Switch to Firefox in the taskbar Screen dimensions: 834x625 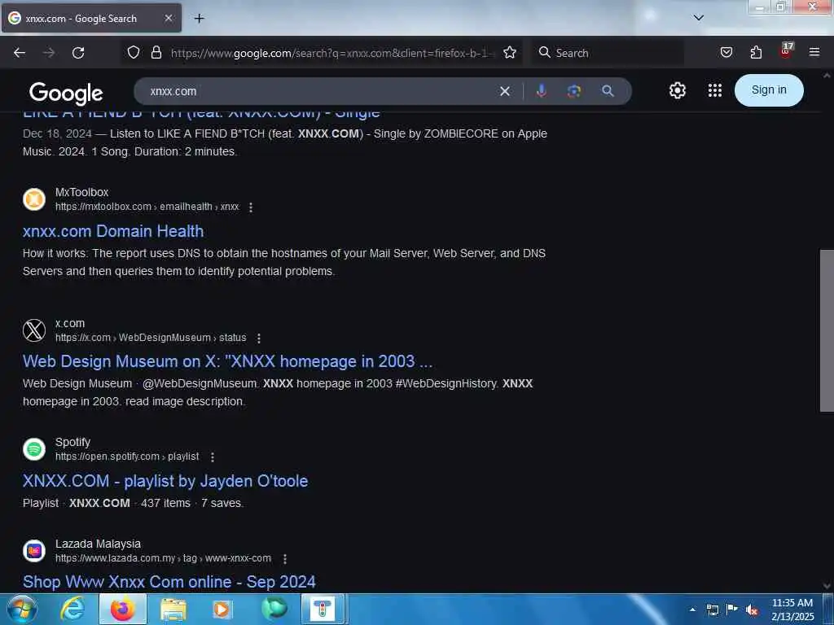pos(123,609)
